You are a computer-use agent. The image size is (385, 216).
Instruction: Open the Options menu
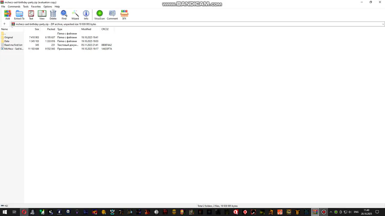point(47,6)
